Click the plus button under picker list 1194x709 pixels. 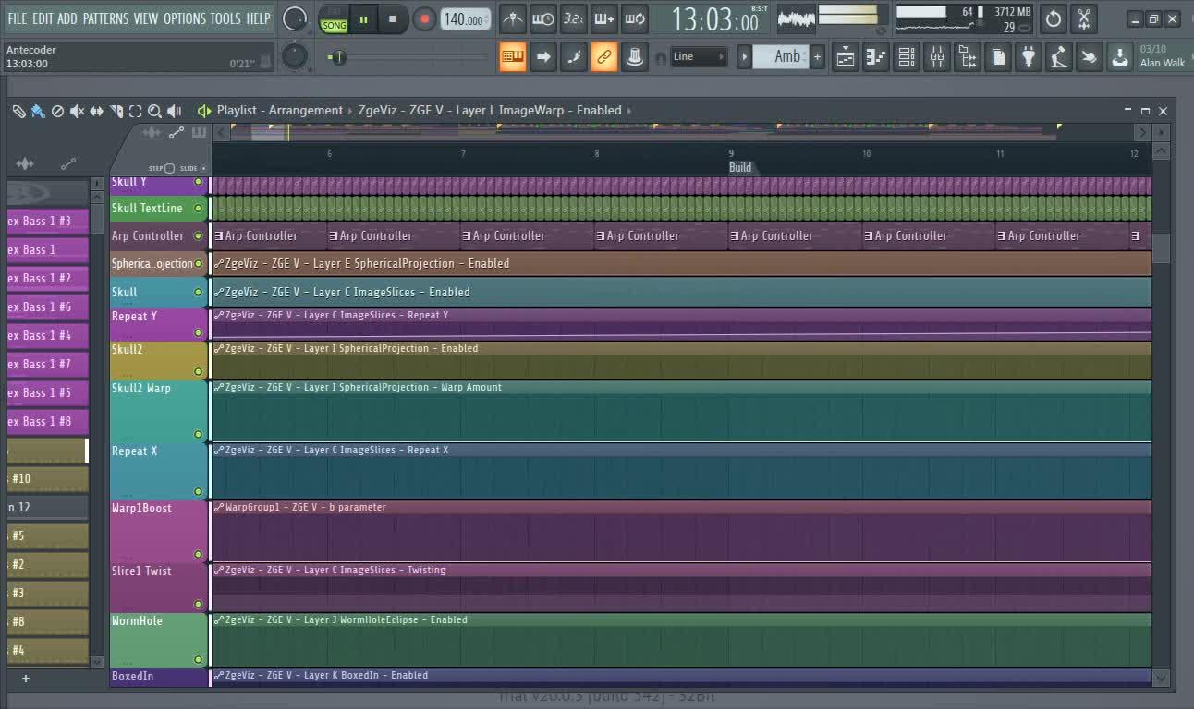point(26,679)
